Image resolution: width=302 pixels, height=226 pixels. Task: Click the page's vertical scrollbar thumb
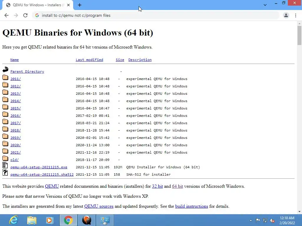tap(299, 36)
